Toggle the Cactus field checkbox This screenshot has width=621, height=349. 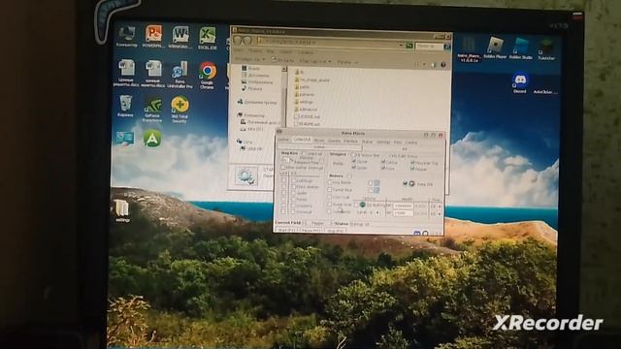pyautogui.click(x=383, y=162)
